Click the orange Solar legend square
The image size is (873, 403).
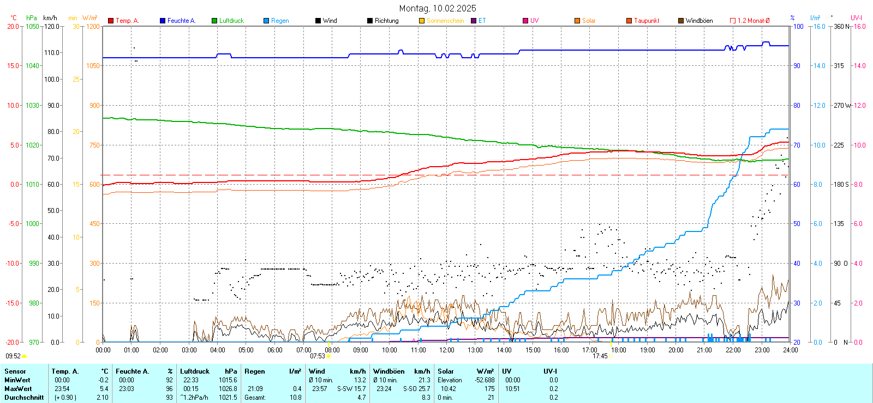point(577,21)
